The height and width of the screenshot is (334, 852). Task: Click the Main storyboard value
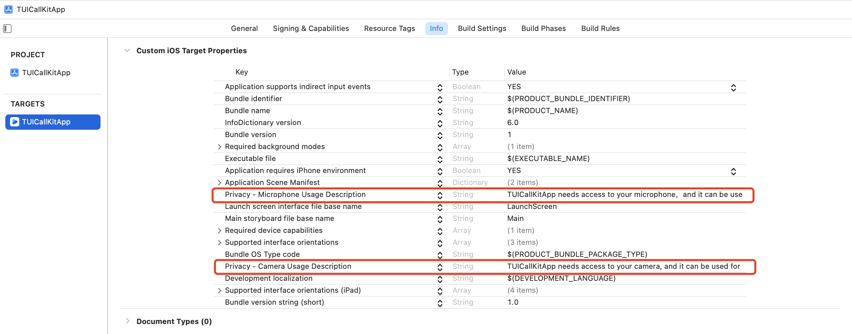516,219
